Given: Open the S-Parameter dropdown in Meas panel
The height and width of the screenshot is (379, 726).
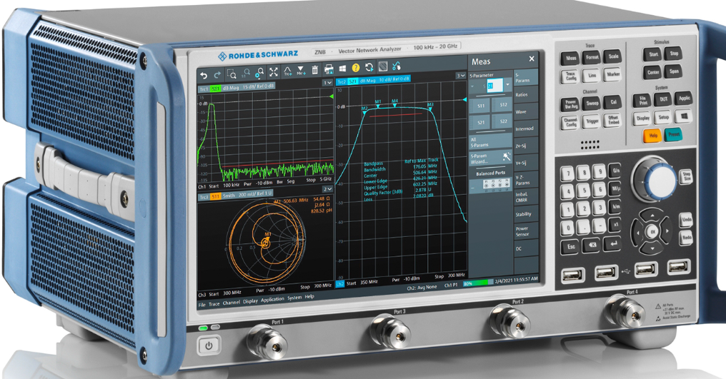Looking at the screenshot, I should tap(507, 85).
